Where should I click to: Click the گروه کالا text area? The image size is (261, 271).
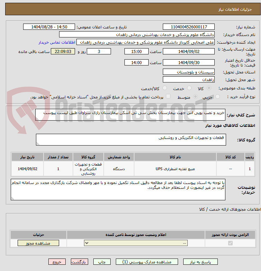click(131, 140)
